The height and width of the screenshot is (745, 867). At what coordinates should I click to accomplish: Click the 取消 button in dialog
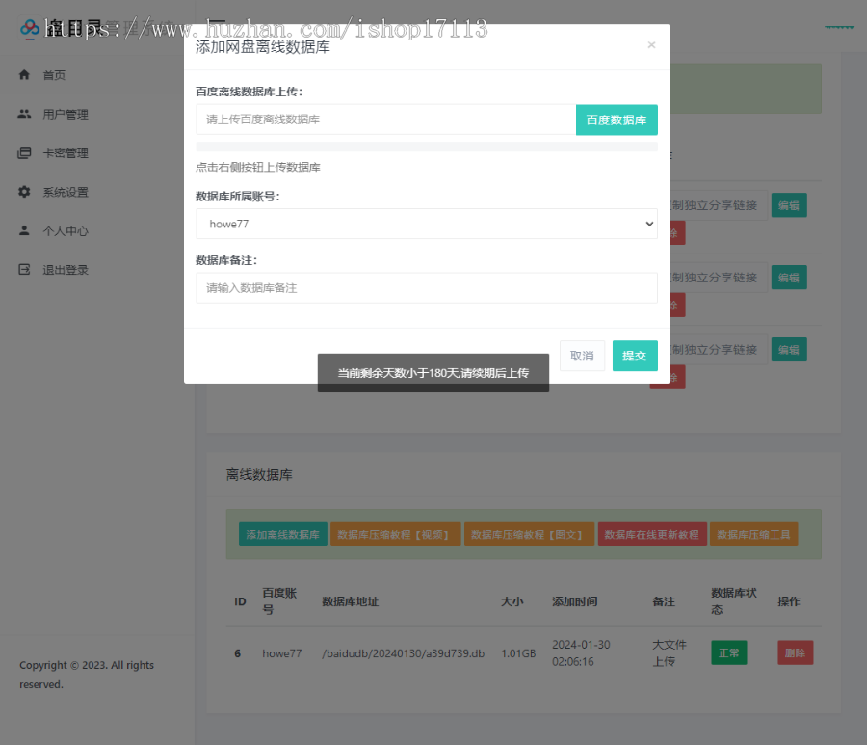[x=582, y=356]
